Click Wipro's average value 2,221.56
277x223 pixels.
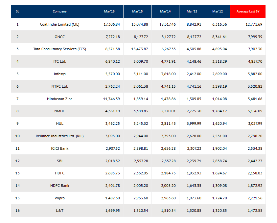point(255,198)
